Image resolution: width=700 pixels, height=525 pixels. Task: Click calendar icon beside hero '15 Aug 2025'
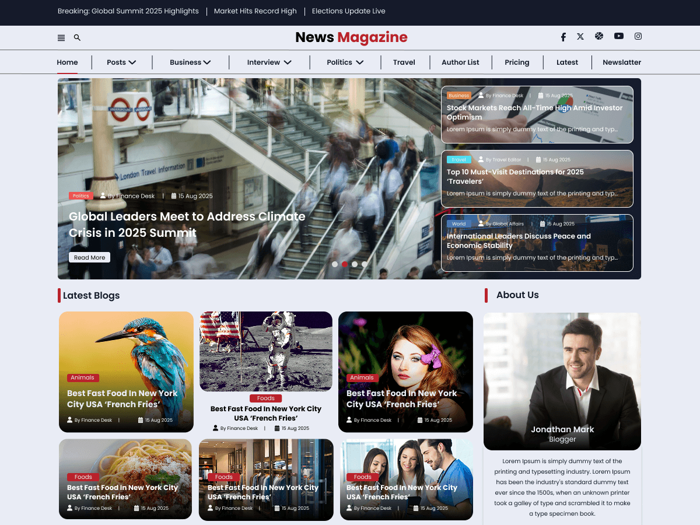point(174,196)
